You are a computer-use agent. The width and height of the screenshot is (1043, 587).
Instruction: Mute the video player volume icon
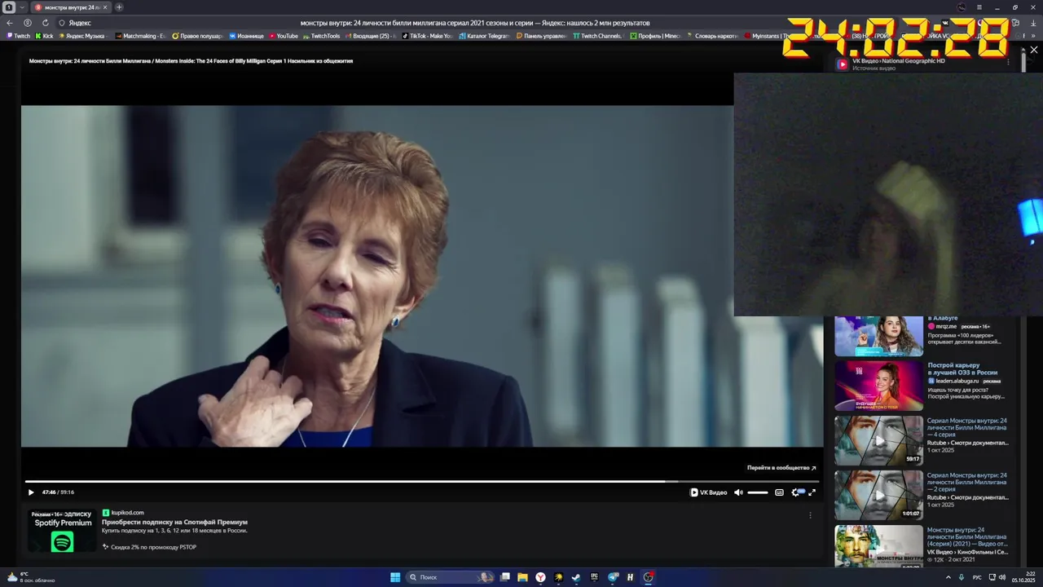pyautogui.click(x=738, y=492)
